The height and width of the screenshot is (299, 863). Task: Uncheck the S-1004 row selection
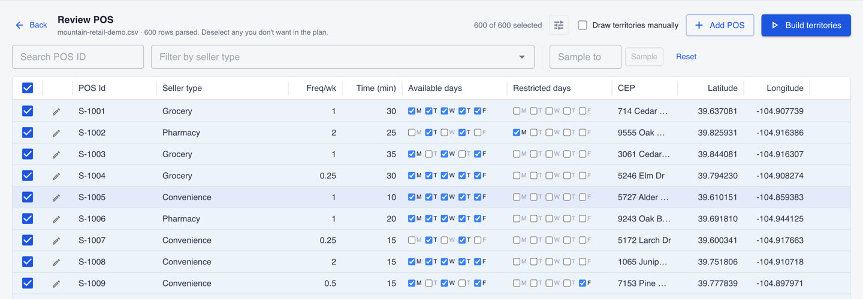coord(28,176)
